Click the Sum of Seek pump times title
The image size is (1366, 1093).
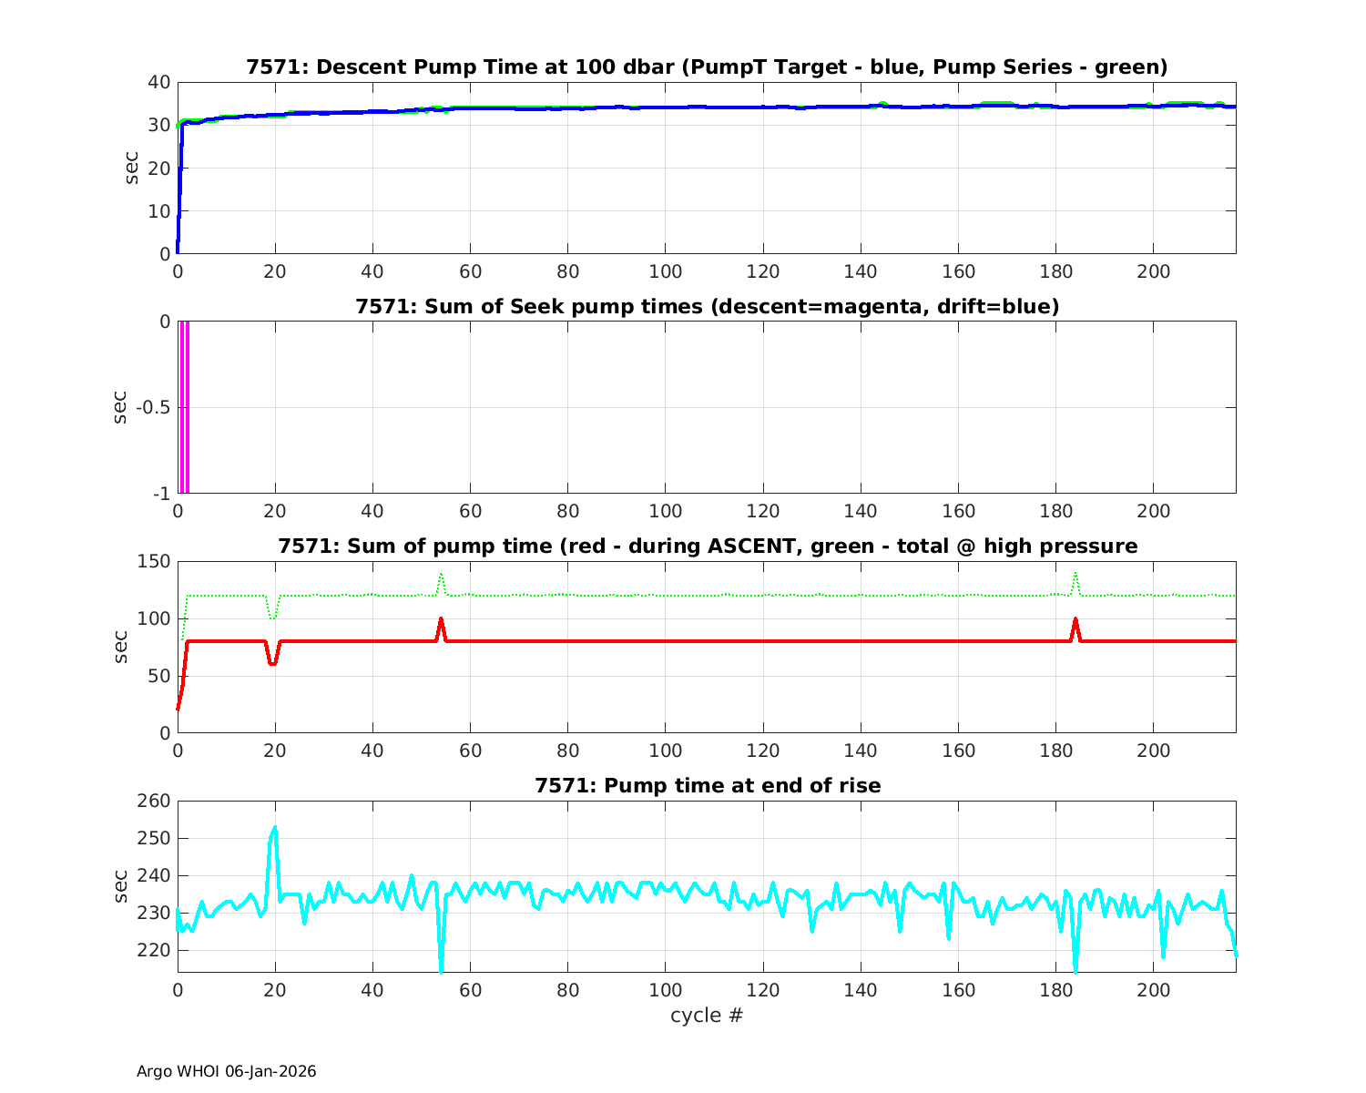[x=707, y=307]
